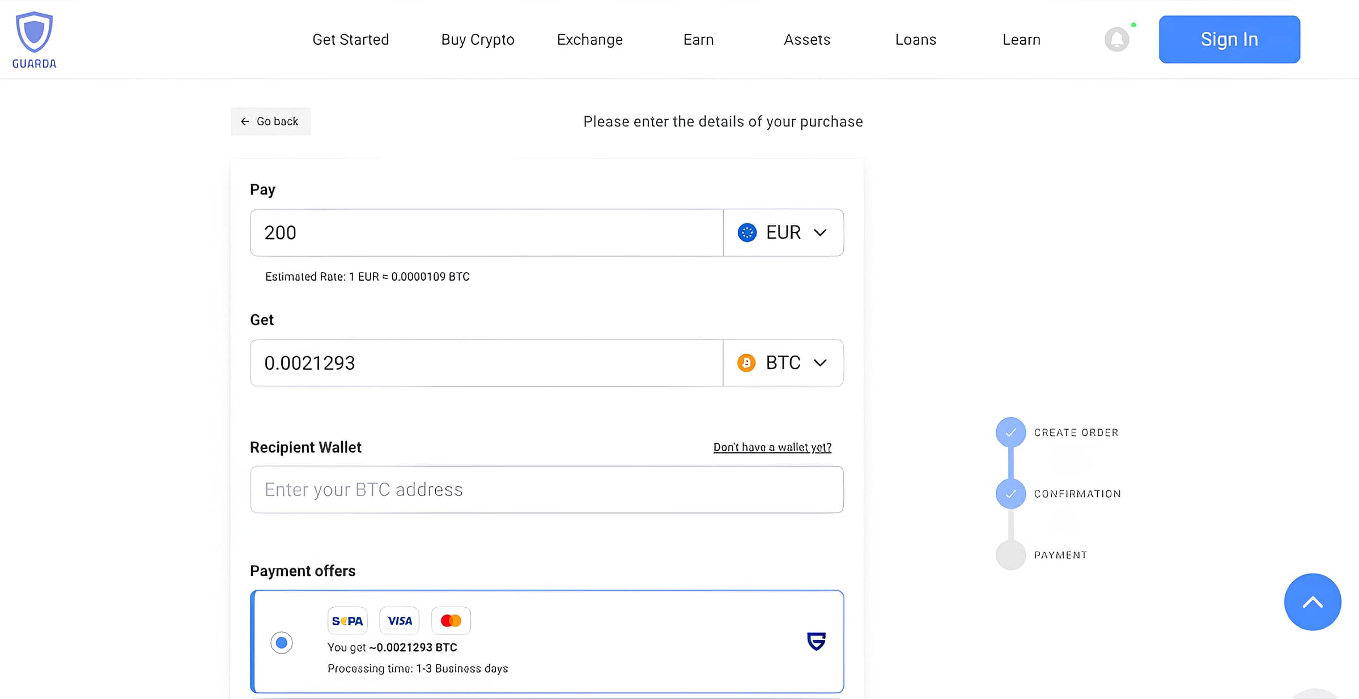Focus the Pay amount field showing 200

pos(486,232)
